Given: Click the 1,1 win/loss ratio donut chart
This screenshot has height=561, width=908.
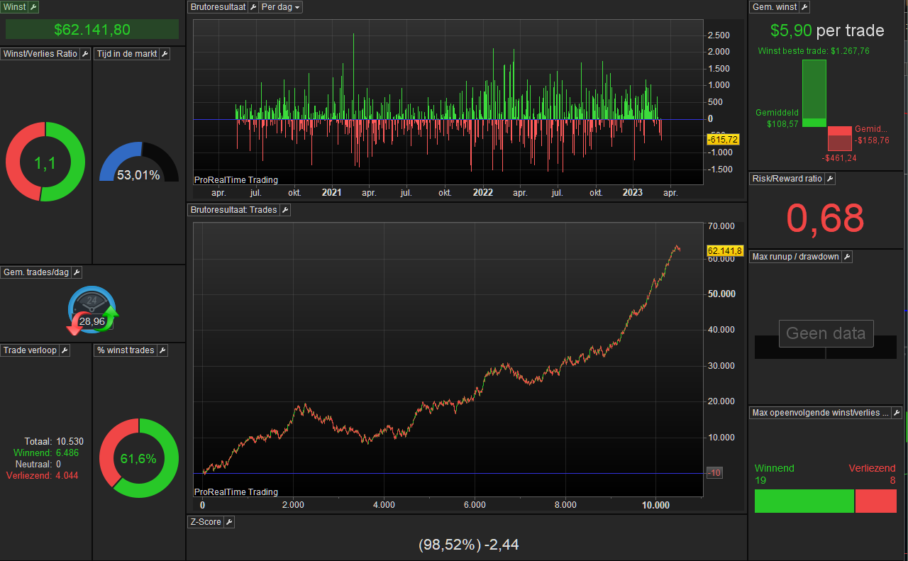Looking at the screenshot, I should click(x=45, y=162).
